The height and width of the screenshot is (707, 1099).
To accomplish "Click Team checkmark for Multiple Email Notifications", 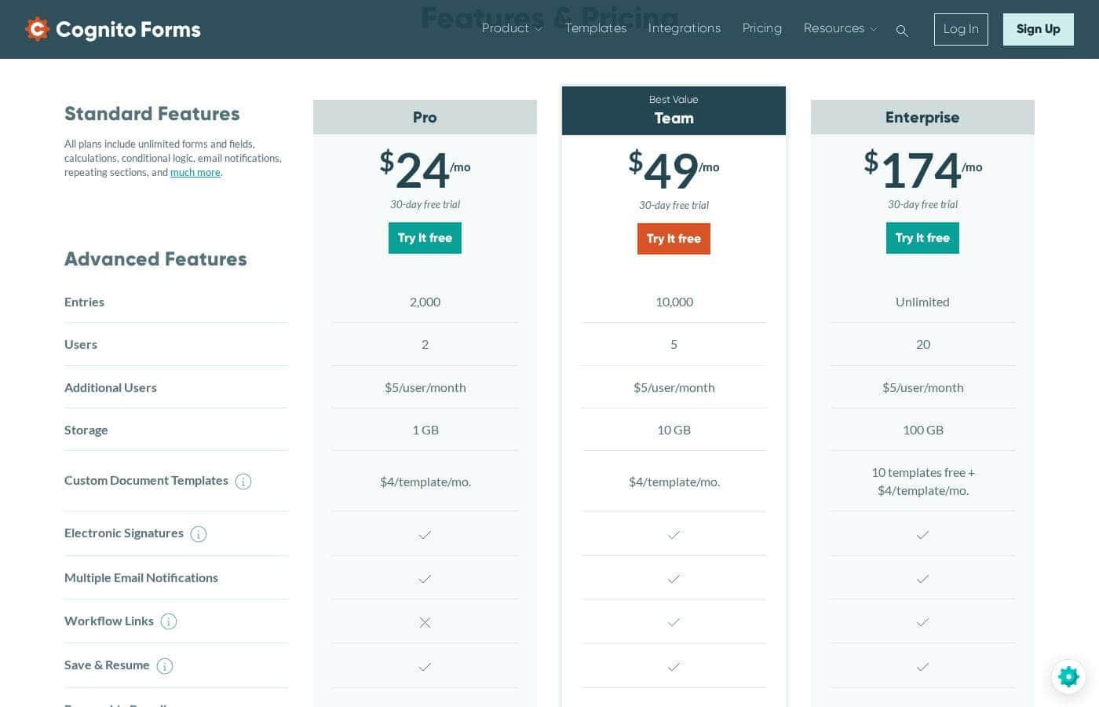I will (x=674, y=579).
